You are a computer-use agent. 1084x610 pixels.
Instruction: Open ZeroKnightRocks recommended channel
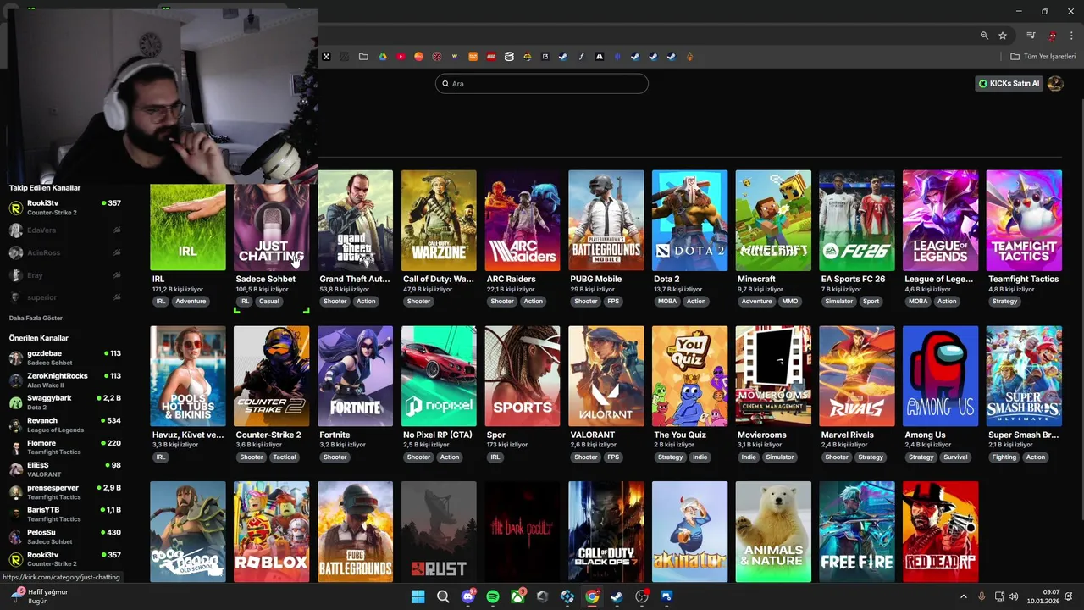[x=65, y=380]
